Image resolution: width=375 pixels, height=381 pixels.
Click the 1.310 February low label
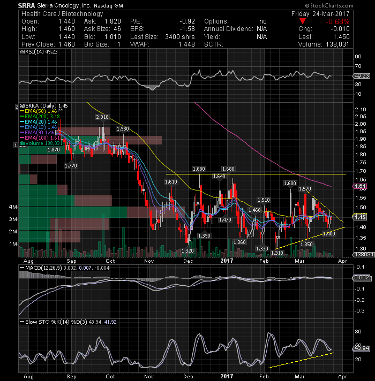click(277, 253)
